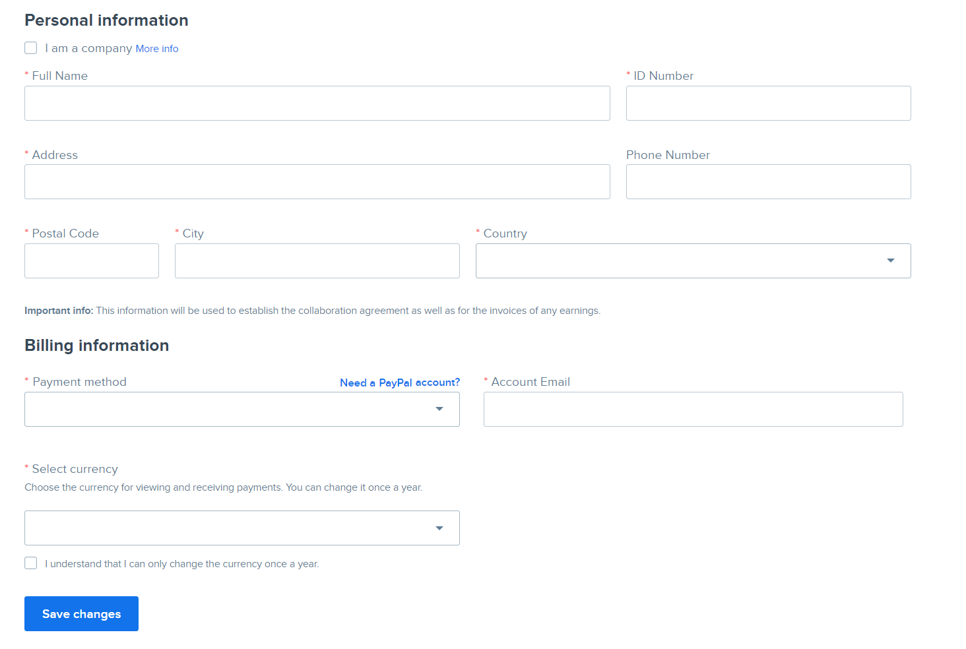Image resolution: width=966 pixels, height=649 pixels.
Task: Expand the Payment method dropdown
Action: 242,409
